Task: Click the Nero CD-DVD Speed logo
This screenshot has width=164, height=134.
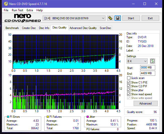Action: coord(23,18)
